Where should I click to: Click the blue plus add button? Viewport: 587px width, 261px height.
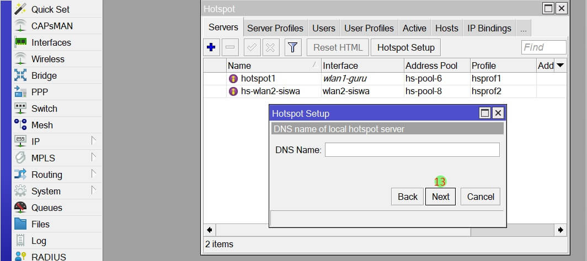click(211, 47)
